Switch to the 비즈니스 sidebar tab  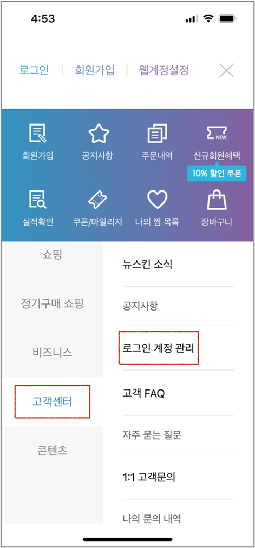pyautogui.click(x=52, y=352)
